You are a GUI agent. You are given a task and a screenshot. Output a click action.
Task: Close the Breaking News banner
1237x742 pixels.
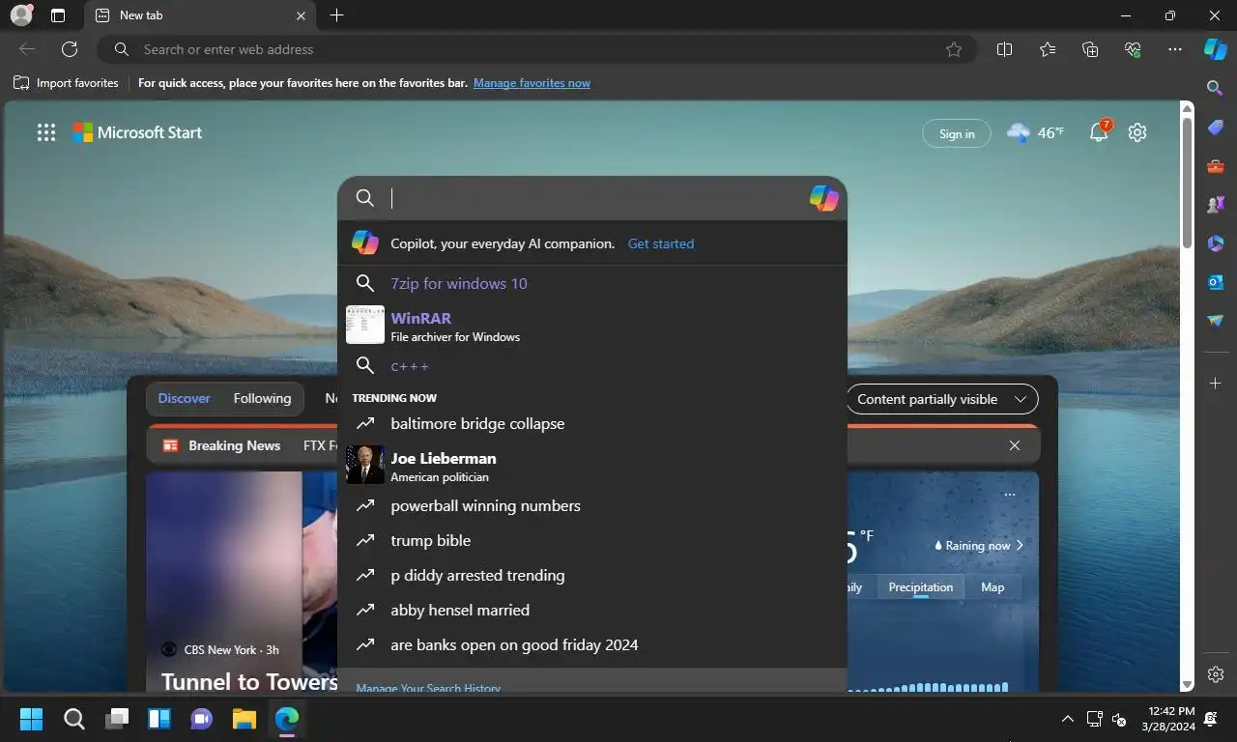click(1015, 445)
